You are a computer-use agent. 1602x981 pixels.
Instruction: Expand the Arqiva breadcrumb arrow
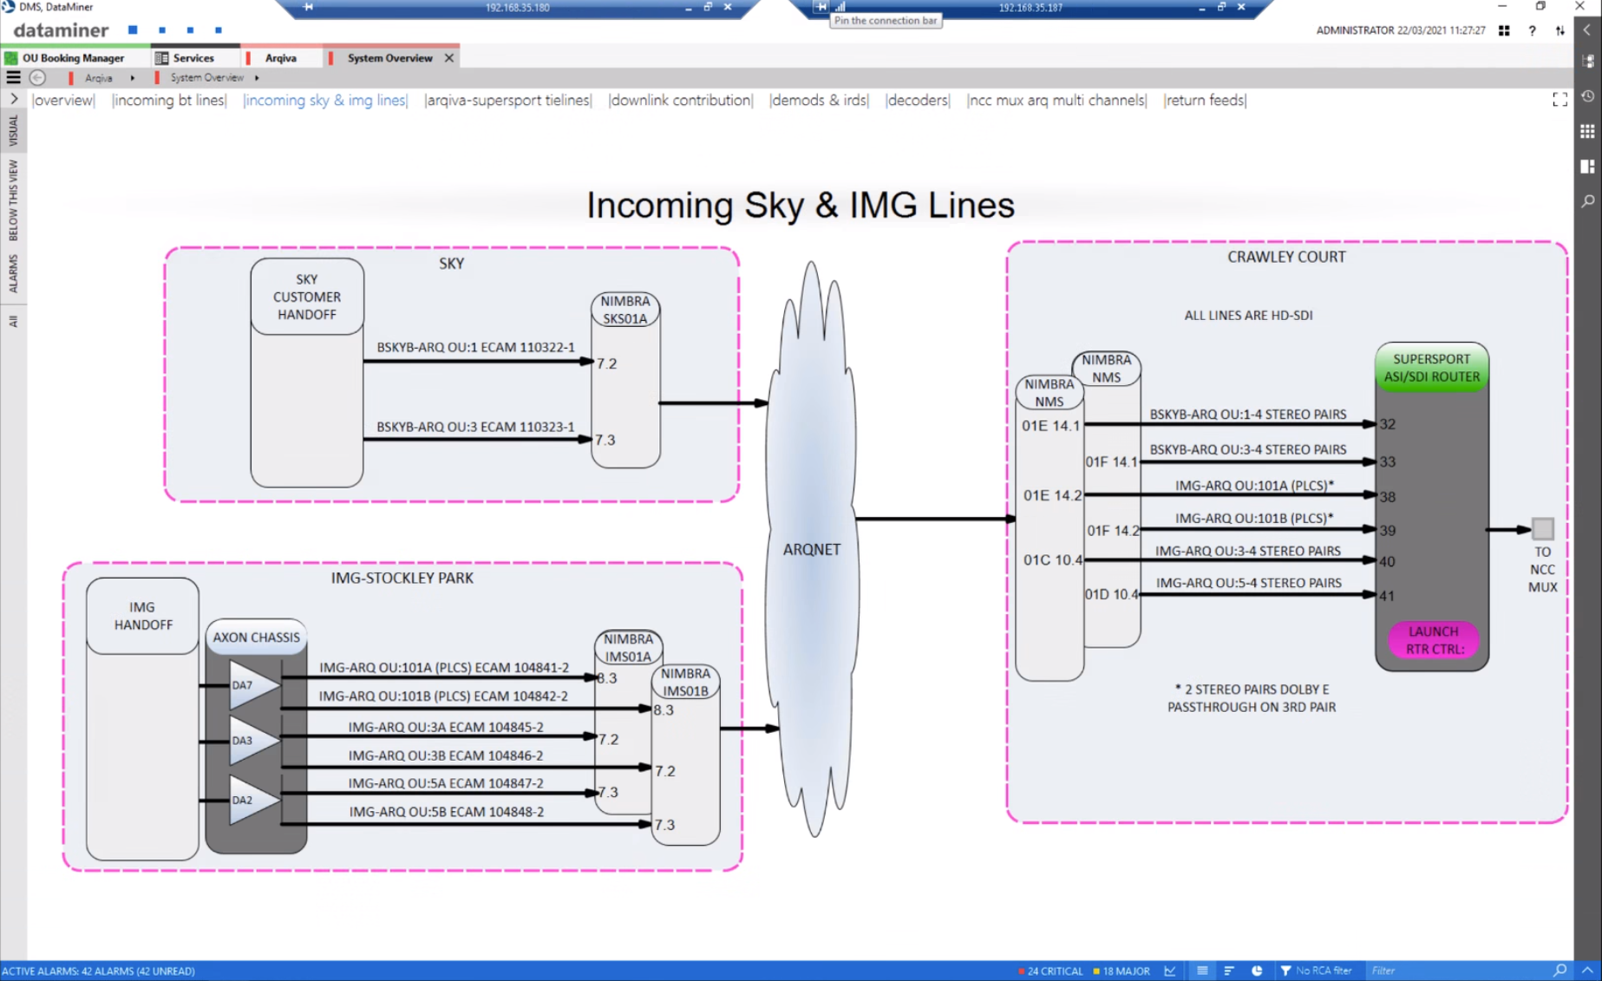[132, 78]
